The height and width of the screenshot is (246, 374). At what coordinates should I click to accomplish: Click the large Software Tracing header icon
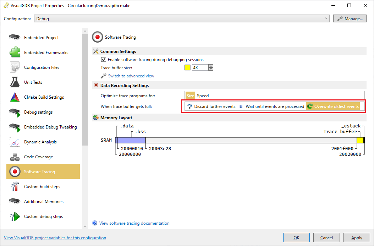pos(97,37)
